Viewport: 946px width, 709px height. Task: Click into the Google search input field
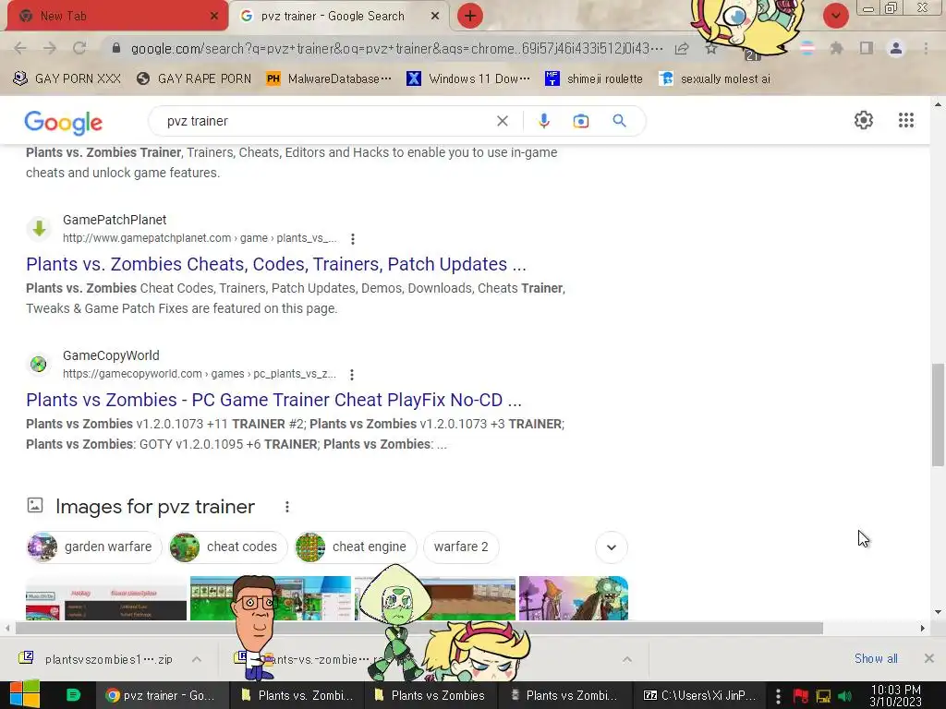click(326, 121)
